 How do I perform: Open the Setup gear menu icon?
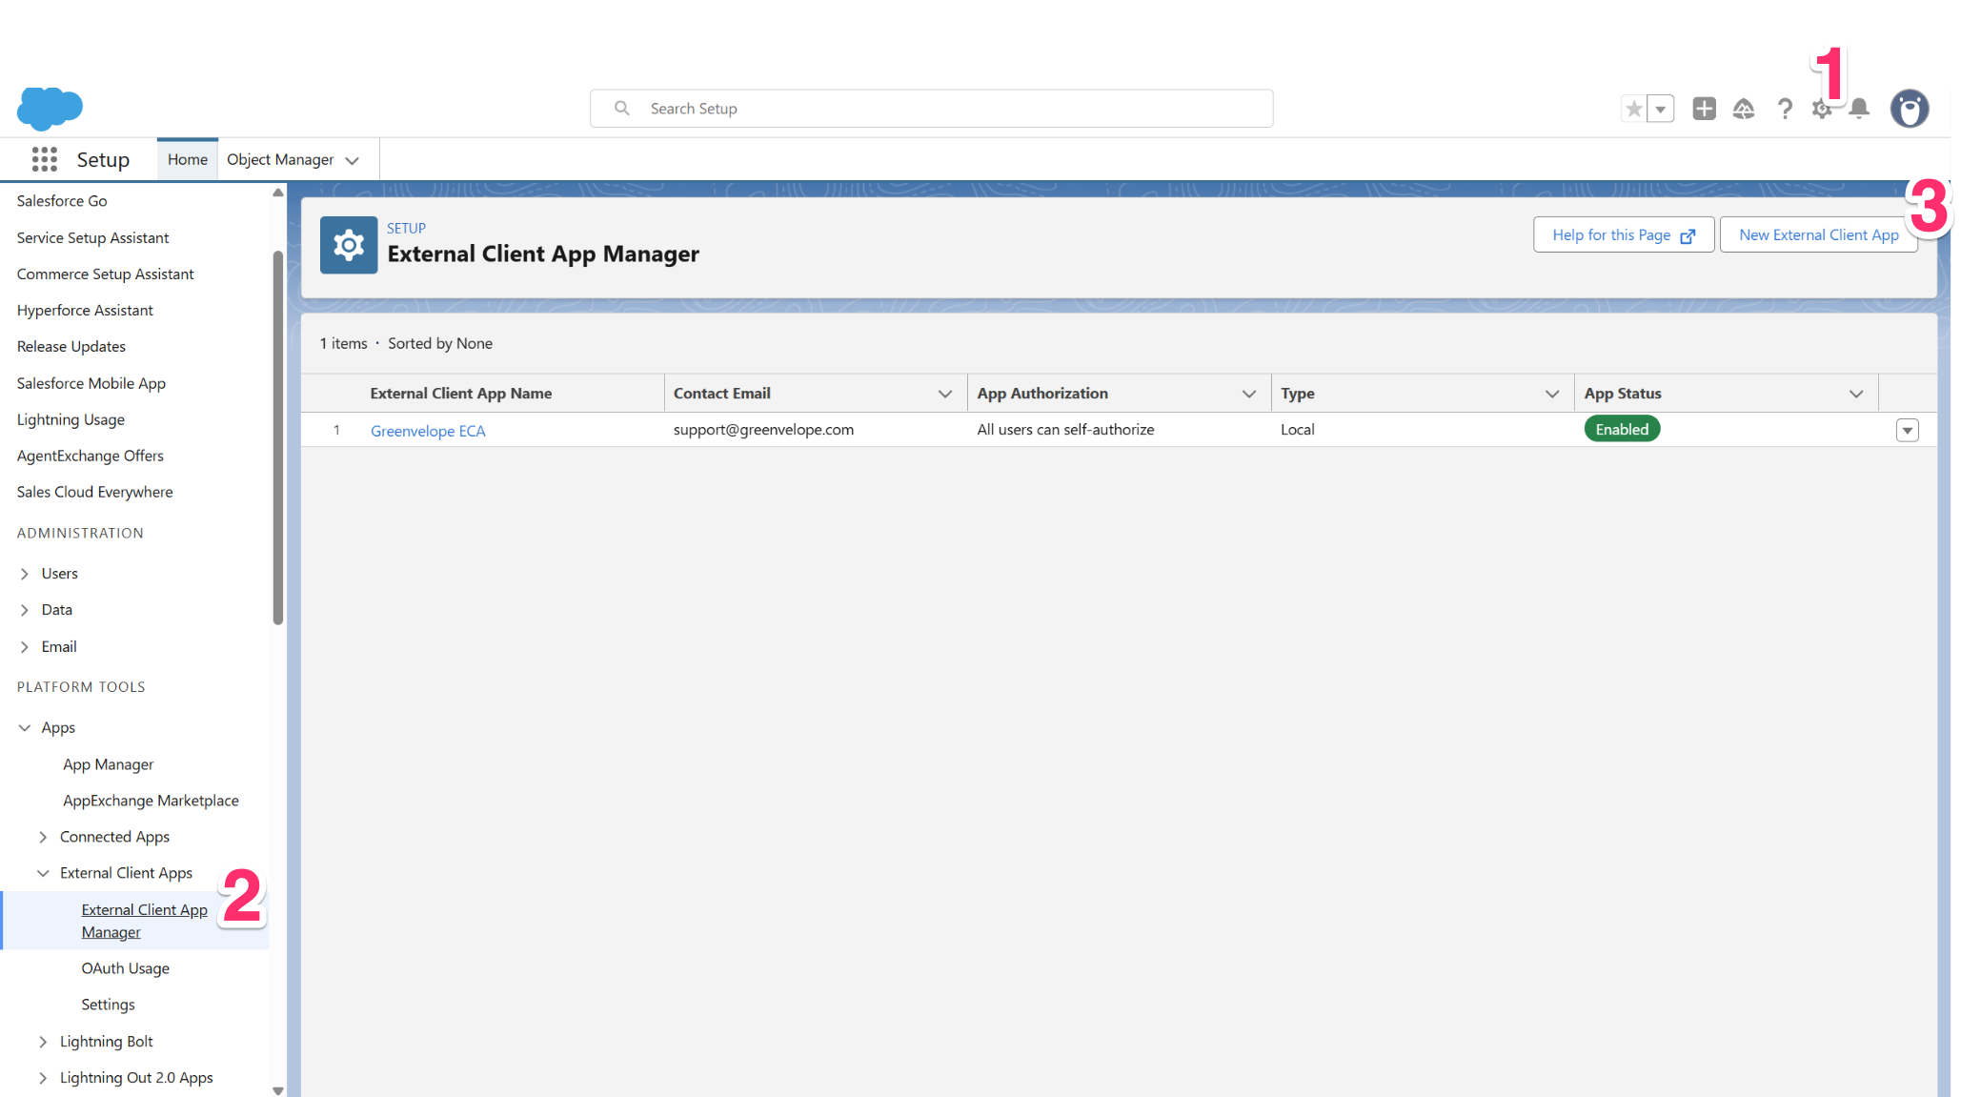click(1822, 110)
